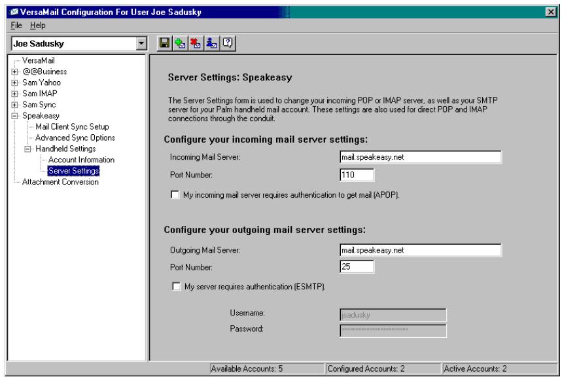Click the incoming mail server settings heading
562x379 pixels.
266,139
